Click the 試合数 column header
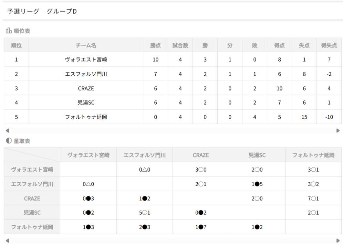 (180, 45)
